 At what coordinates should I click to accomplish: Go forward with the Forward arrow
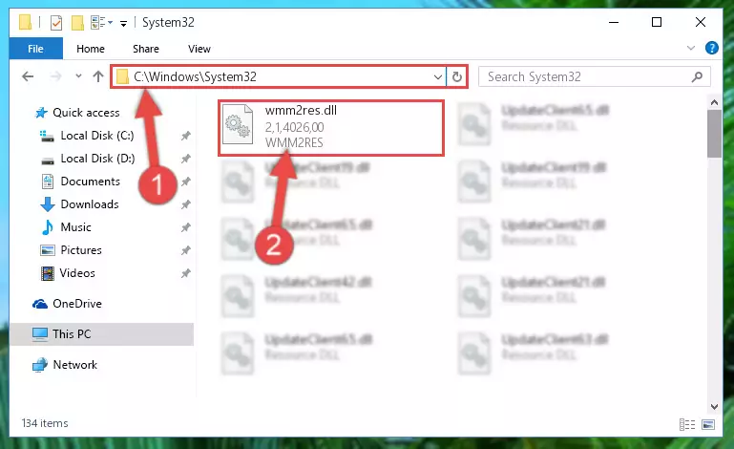click(x=55, y=76)
